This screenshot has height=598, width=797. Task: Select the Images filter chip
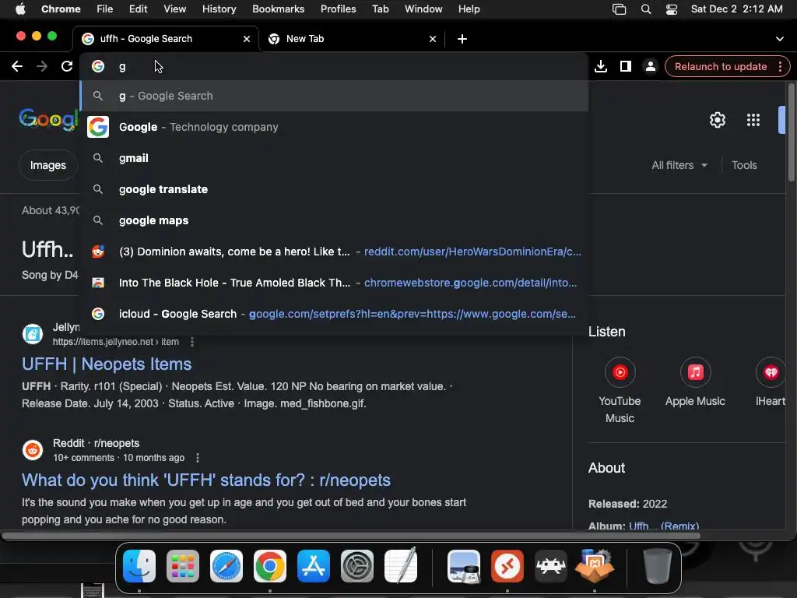pos(47,165)
